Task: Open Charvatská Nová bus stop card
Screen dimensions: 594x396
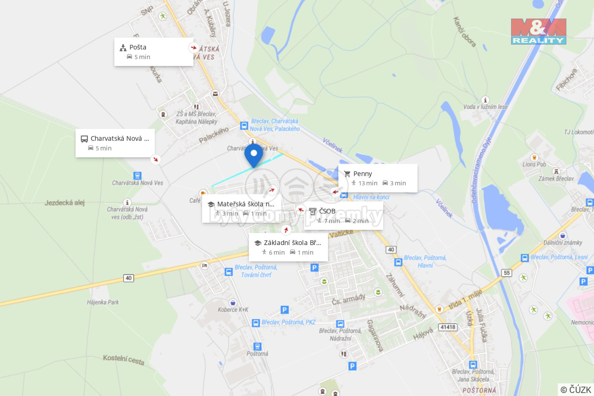Action: (115, 143)
